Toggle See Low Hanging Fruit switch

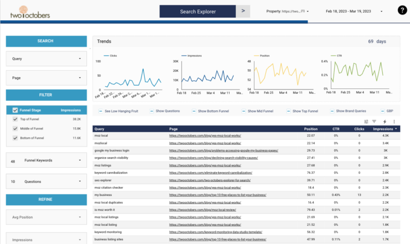(x=101, y=111)
